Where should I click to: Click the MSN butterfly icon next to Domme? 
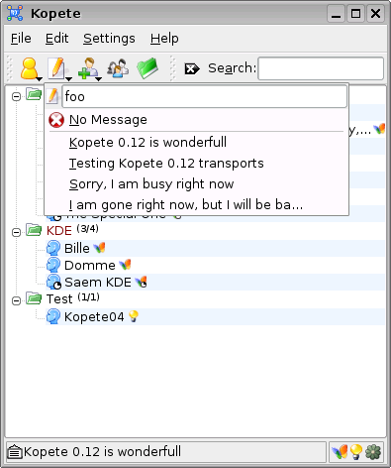tap(125, 265)
